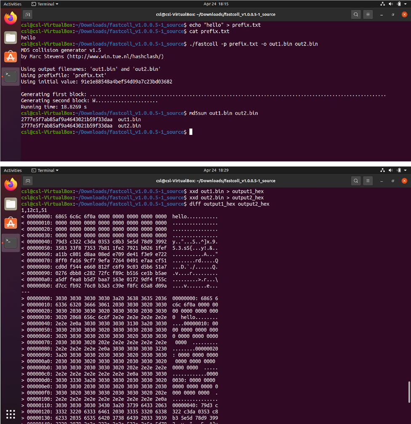This screenshot has width=411, height=424.
Task: Open Activities in the lower screenshot's top bar
Action: [12, 170]
